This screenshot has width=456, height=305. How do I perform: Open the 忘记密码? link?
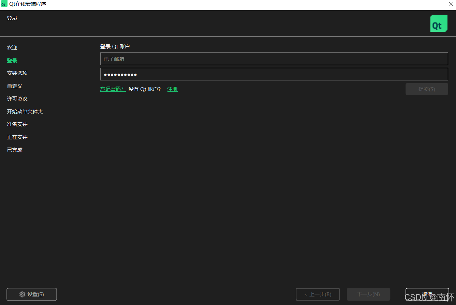pos(113,89)
